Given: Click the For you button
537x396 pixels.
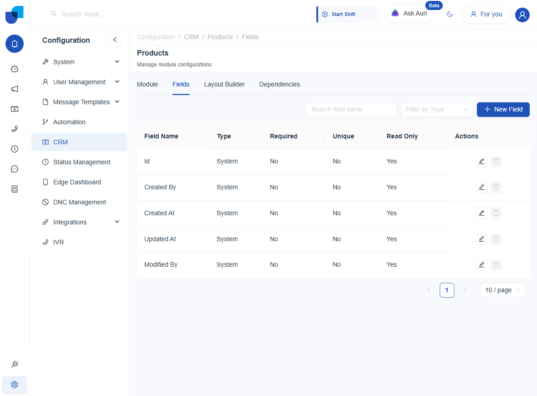Looking at the screenshot, I should 486,15.
